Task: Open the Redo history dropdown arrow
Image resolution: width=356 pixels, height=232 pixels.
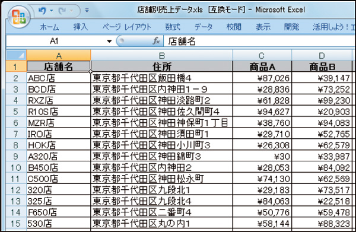Action: point(72,11)
